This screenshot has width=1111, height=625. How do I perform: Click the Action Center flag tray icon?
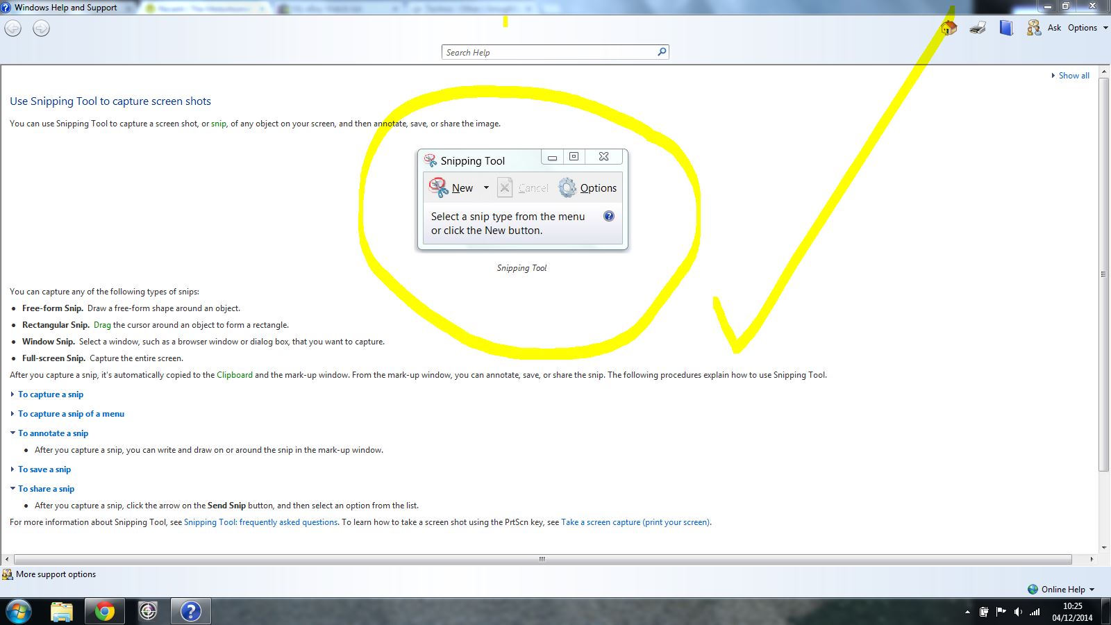coord(1001,612)
